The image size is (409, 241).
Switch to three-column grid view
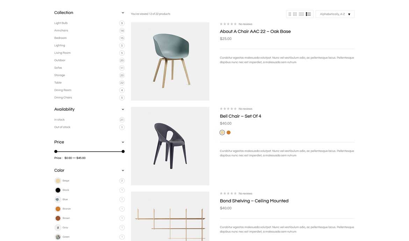295,14
